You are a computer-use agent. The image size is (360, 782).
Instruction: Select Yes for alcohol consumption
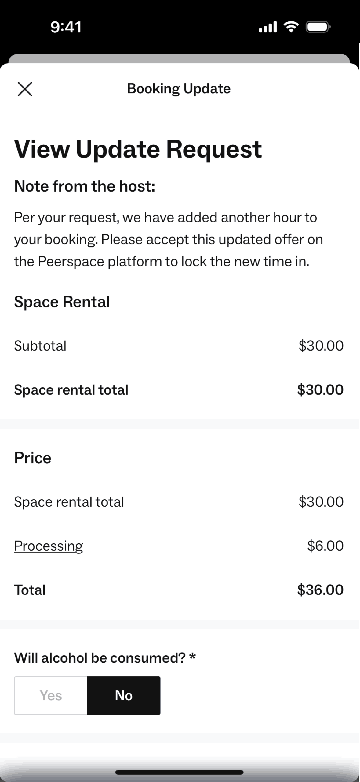pos(51,695)
